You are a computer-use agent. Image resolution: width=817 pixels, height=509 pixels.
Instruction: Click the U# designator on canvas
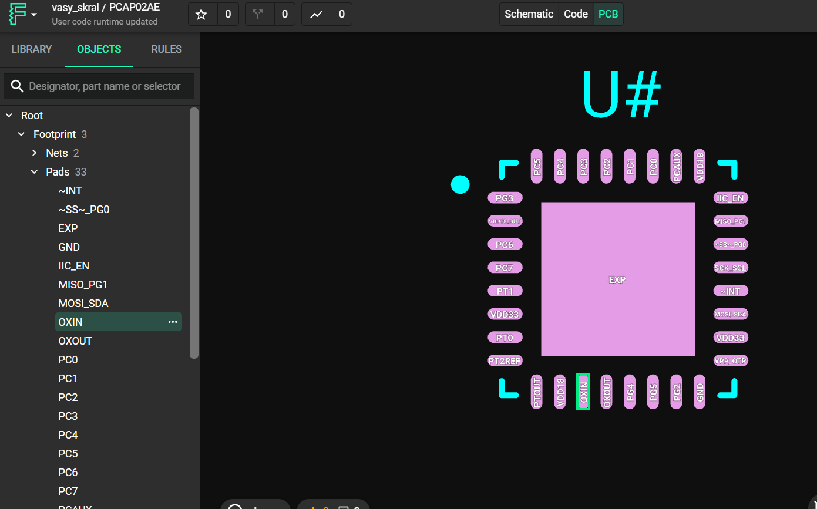pyautogui.click(x=621, y=95)
